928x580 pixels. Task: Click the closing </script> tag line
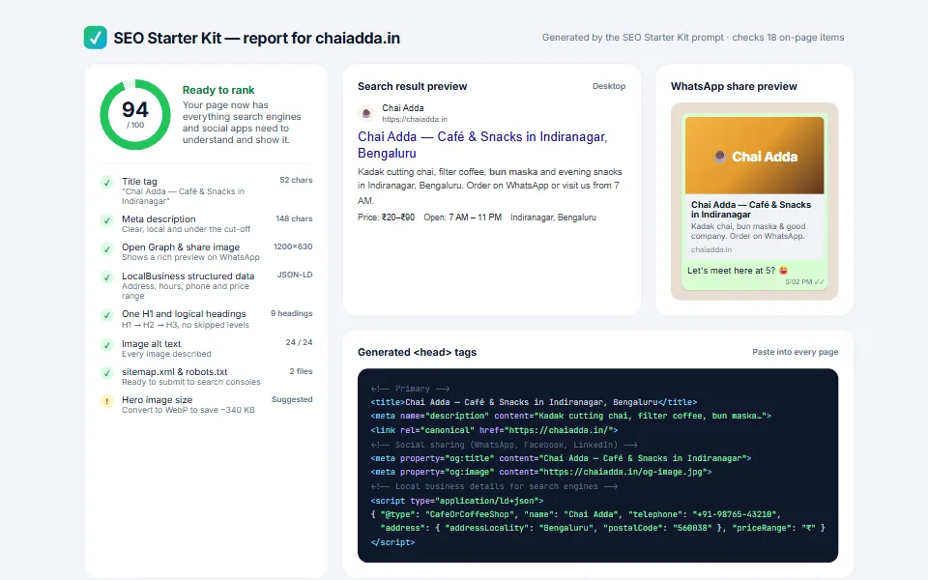pos(392,542)
